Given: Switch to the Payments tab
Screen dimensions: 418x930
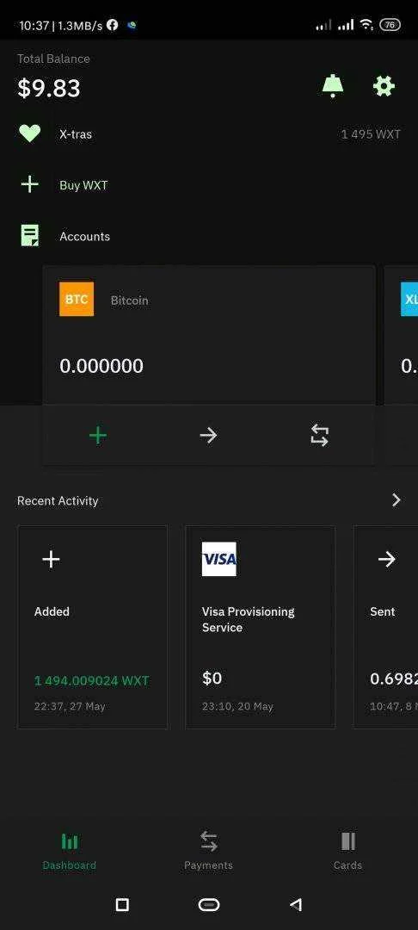Looking at the screenshot, I should [x=208, y=851].
